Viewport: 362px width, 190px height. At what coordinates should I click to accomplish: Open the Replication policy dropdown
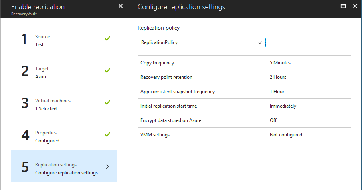[x=202, y=42]
